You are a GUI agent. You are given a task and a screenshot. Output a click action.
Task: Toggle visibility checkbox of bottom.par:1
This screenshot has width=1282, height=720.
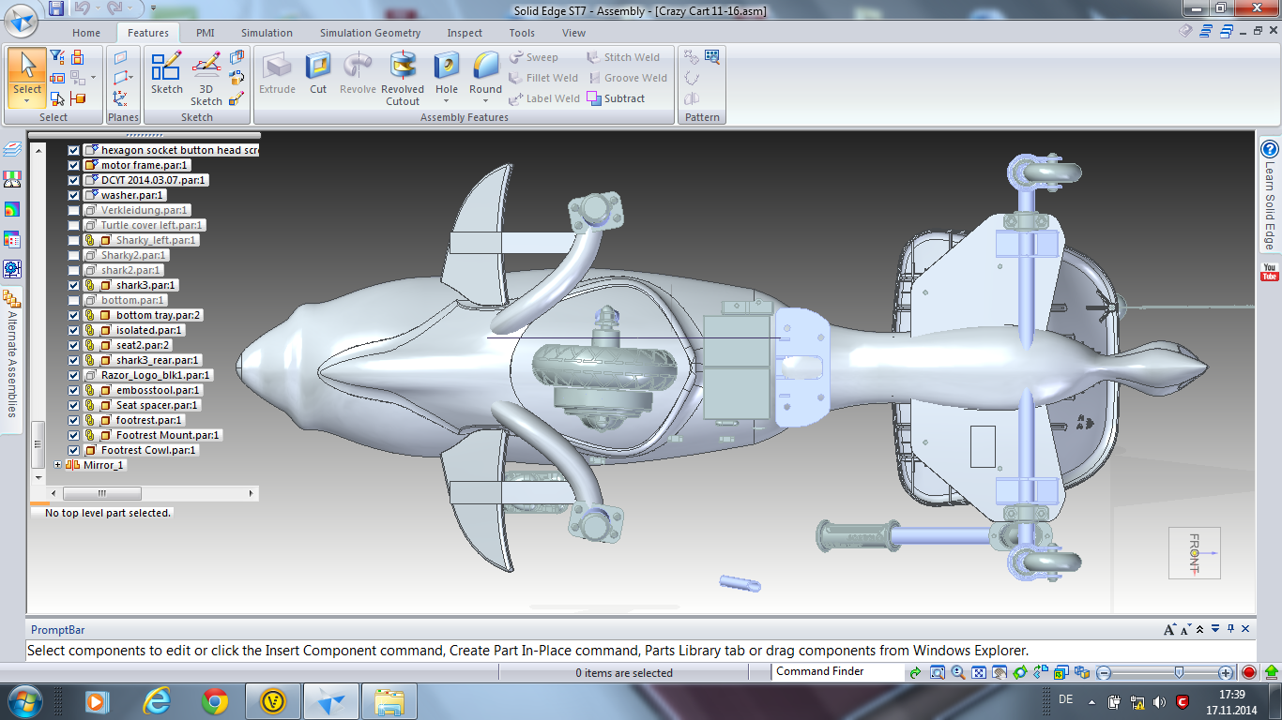tap(74, 300)
